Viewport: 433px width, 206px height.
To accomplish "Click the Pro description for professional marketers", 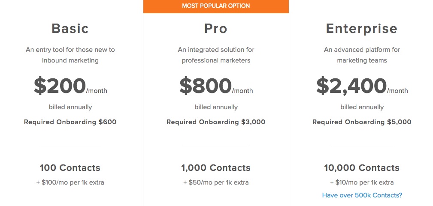I will pyautogui.click(x=216, y=55).
